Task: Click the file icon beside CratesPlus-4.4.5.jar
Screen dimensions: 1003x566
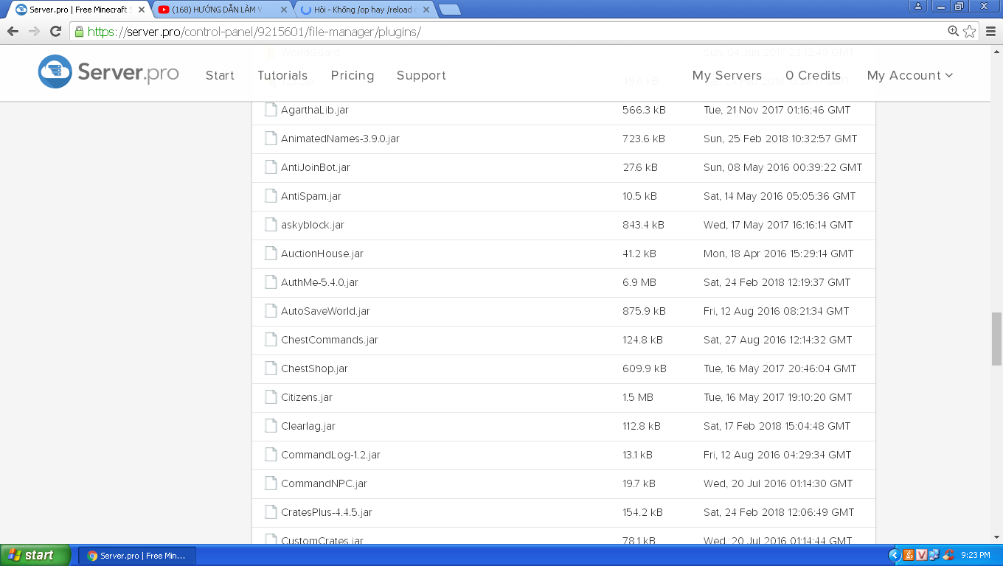Action: [271, 512]
